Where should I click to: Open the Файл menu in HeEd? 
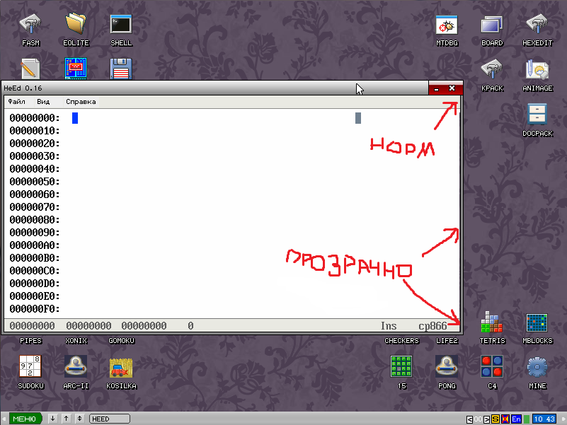[x=17, y=101]
